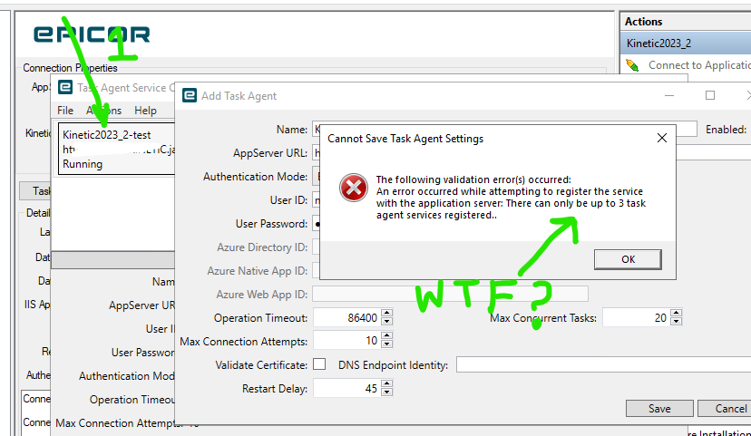Decrease Restart Delay value
751x436 pixels.
tap(387, 392)
